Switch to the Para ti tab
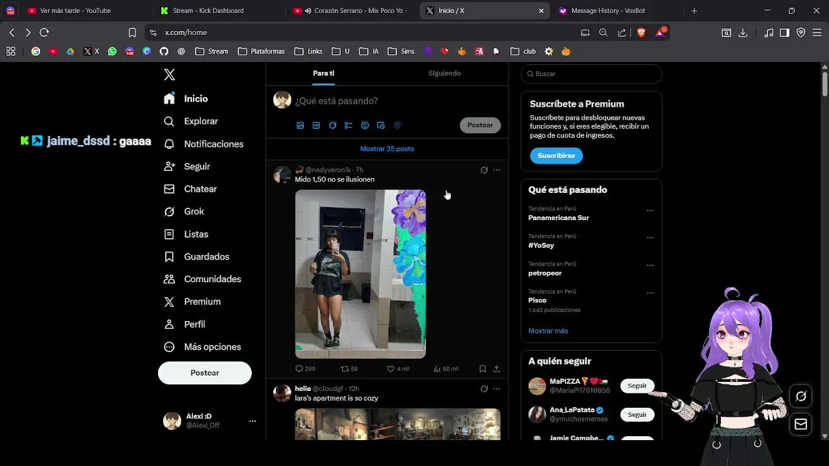829x466 pixels. (324, 73)
